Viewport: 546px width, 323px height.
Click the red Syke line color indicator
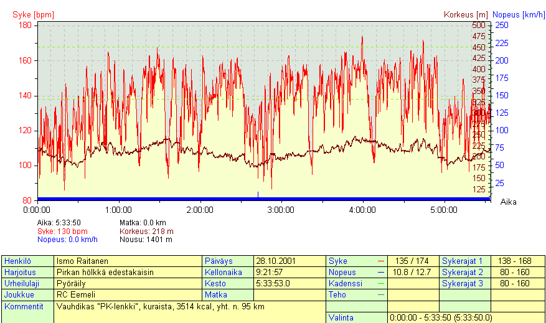[x=380, y=261]
